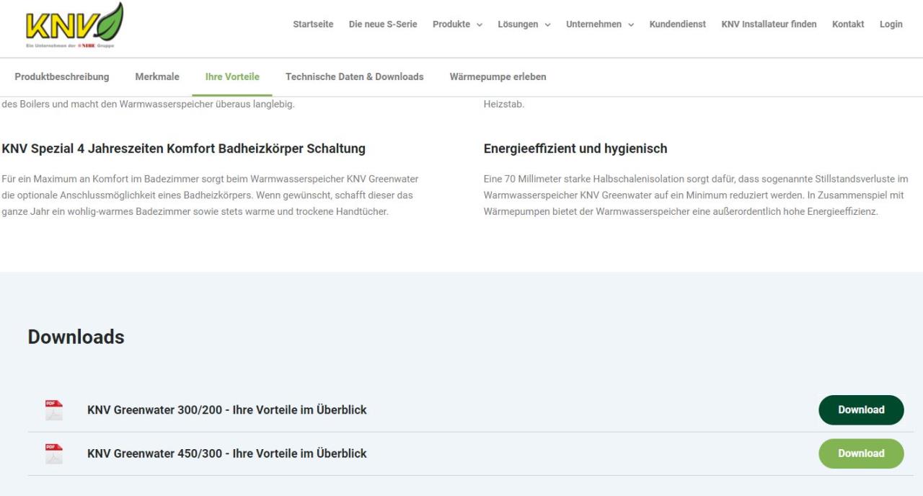This screenshot has width=923, height=496.
Task: Click the Downloads heading
Action: pyautogui.click(x=76, y=337)
